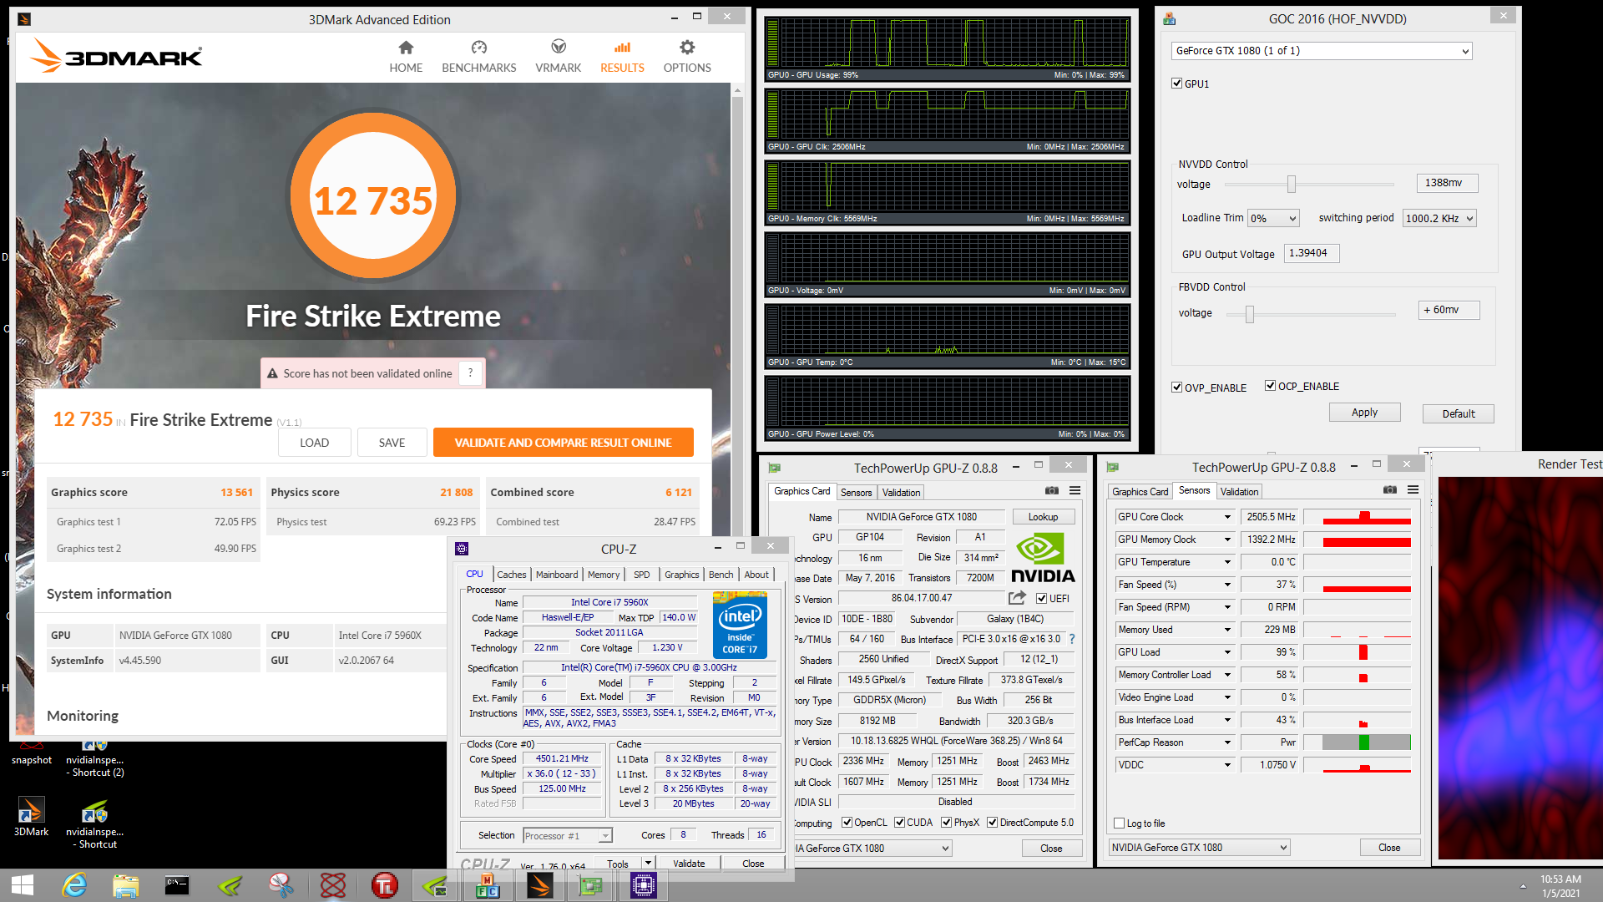Expand the GPU Core Clock sensor dropdown
The height and width of the screenshot is (902, 1603).
[1227, 517]
